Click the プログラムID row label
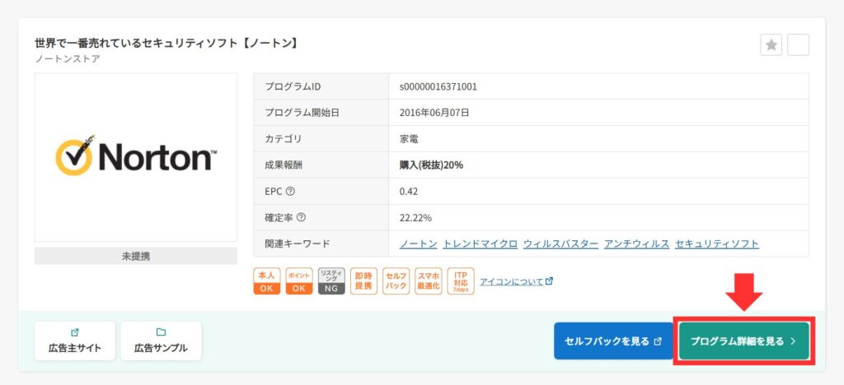Viewport: 844px width, 385px height. coord(293,86)
